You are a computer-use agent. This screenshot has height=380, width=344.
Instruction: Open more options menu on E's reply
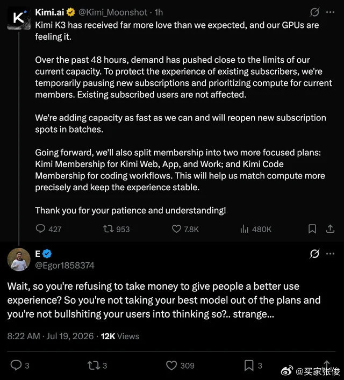coord(330,254)
